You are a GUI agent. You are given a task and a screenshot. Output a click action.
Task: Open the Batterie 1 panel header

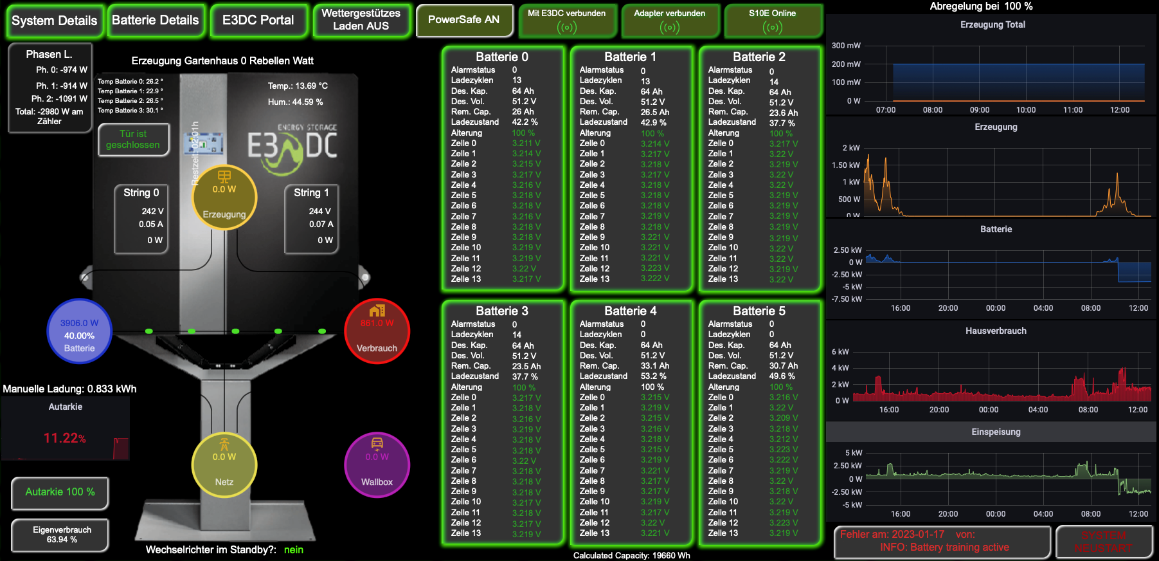tap(631, 57)
